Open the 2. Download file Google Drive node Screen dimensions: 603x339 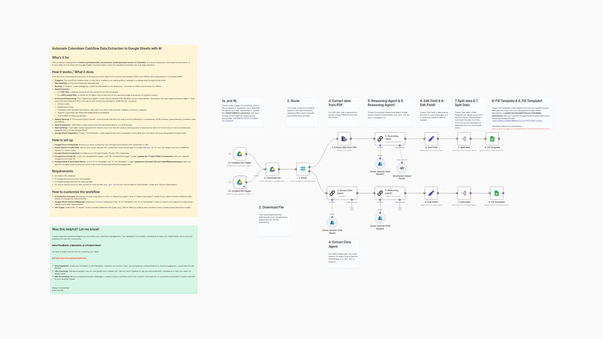(273, 169)
